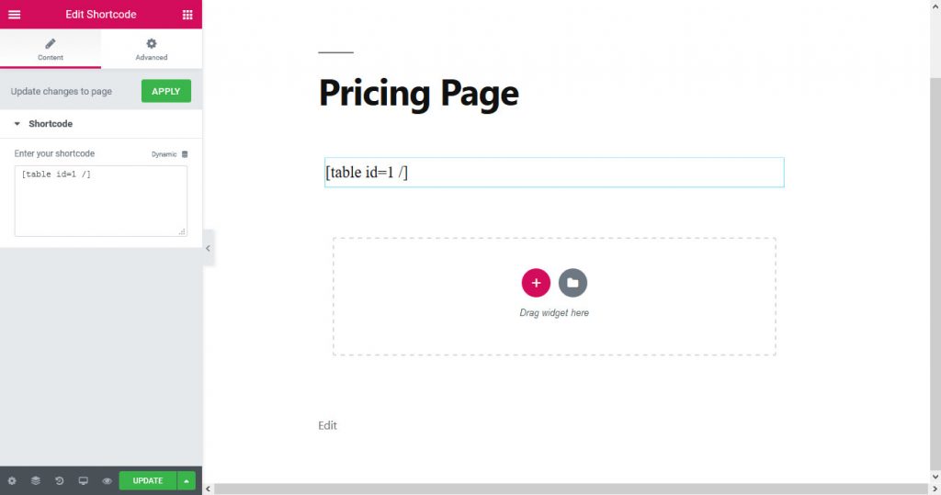Switch to the Advanced tab
941x495 pixels.
152,49
